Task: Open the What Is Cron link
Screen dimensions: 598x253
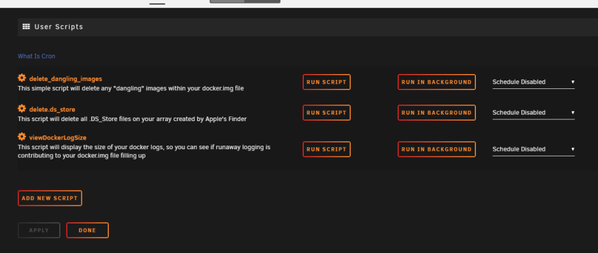Action: coord(36,56)
